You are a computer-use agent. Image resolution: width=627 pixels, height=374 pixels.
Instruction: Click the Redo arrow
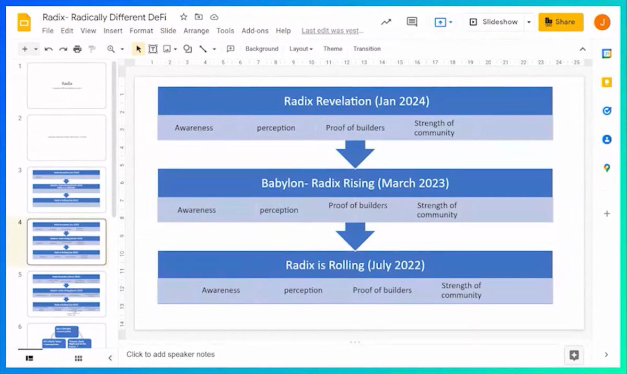click(63, 49)
